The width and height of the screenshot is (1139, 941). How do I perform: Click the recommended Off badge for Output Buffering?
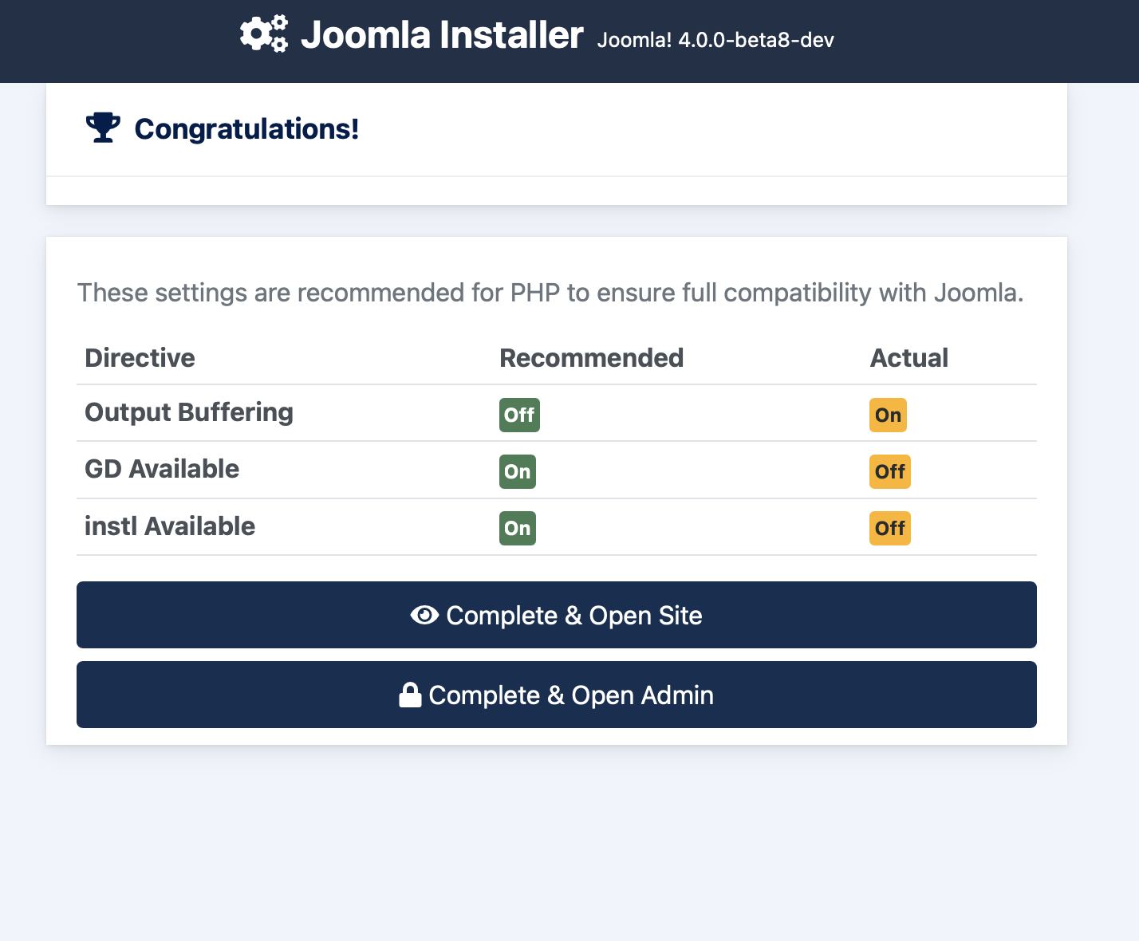pyautogui.click(x=519, y=415)
